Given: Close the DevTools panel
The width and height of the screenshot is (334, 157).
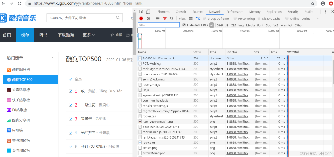Looking at the screenshot, I should pos(332,12).
